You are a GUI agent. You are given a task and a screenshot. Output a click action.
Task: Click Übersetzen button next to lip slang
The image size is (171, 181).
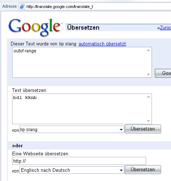pos(143,129)
